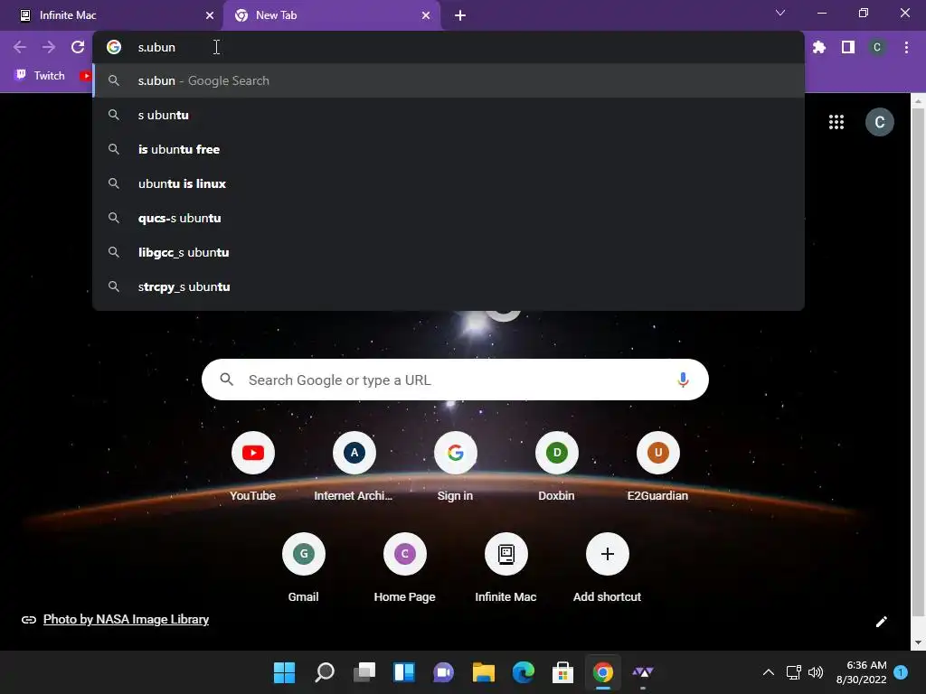Switch to the Infinite Mac tab
The width and height of the screenshot is (926, 694).
tap(111, 15)
